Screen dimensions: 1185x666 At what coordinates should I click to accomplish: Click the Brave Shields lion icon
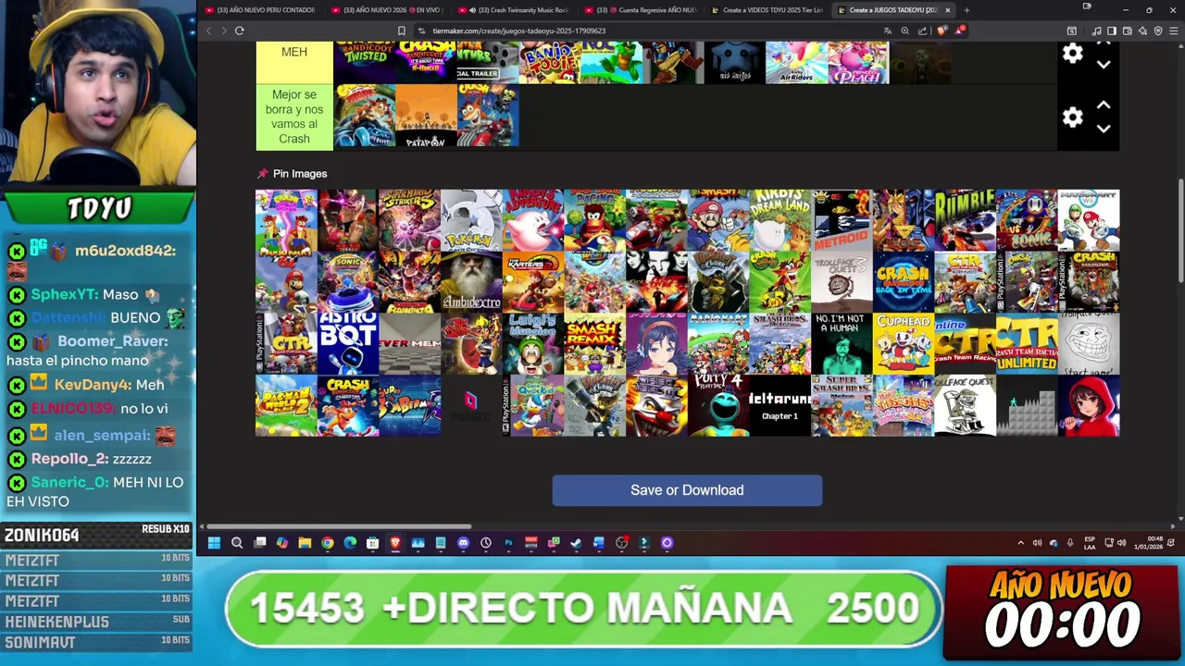click(941, 31)
